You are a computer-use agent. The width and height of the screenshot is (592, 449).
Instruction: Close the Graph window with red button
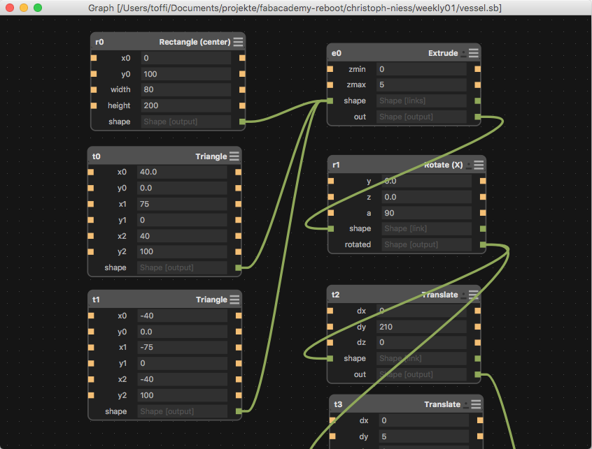point(10,8)
